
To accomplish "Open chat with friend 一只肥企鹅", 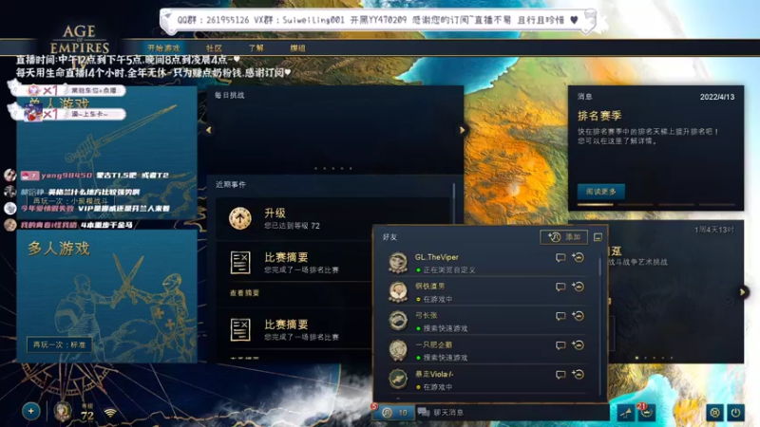I will 560,345.
